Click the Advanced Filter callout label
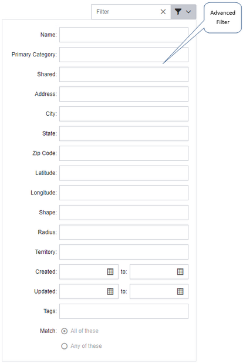This screenshot has width=243, height=363. tap(222, 18)
